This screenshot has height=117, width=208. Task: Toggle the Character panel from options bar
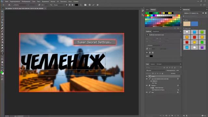[x=85, y=5]
